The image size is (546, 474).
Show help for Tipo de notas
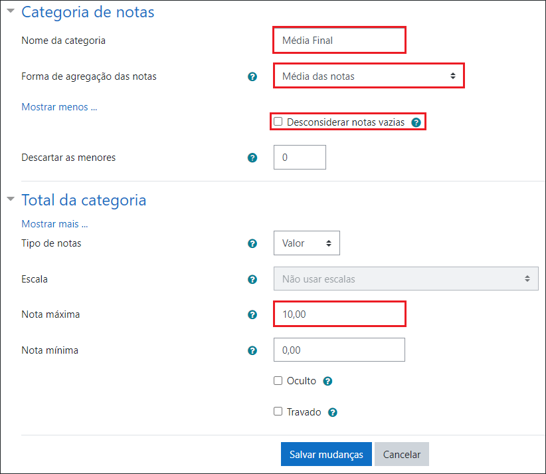coord(252,243)
